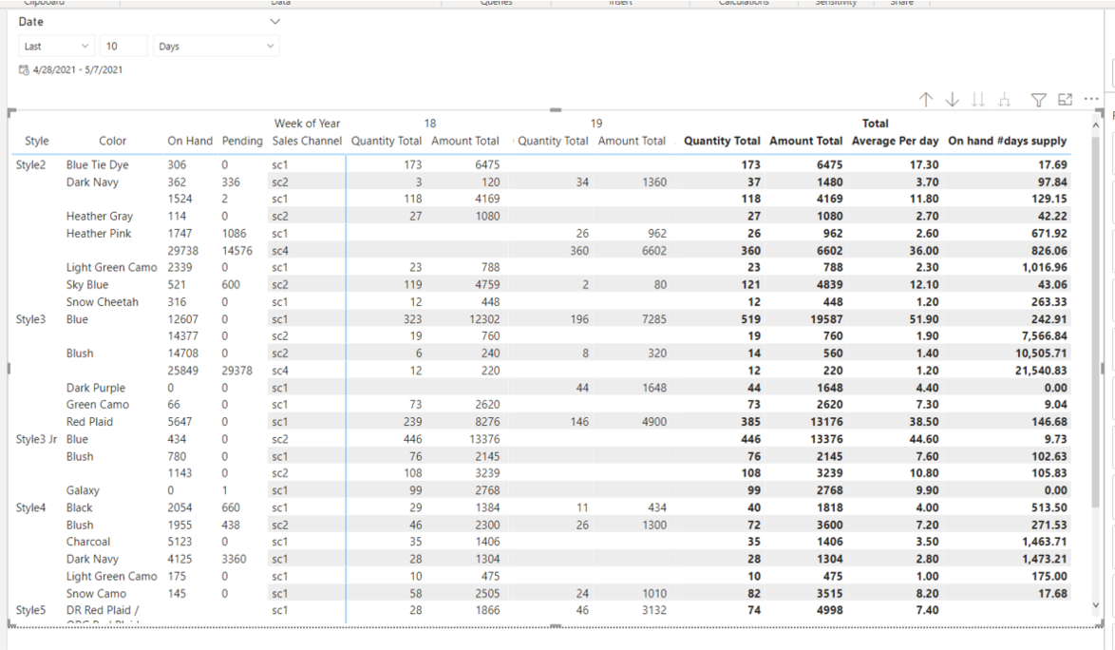
Task: Click days supply value 1,016.96
Action: [1045, 267]
